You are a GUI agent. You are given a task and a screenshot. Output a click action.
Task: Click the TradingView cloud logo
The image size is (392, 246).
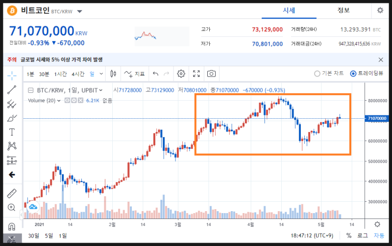(x=33, y=207)
